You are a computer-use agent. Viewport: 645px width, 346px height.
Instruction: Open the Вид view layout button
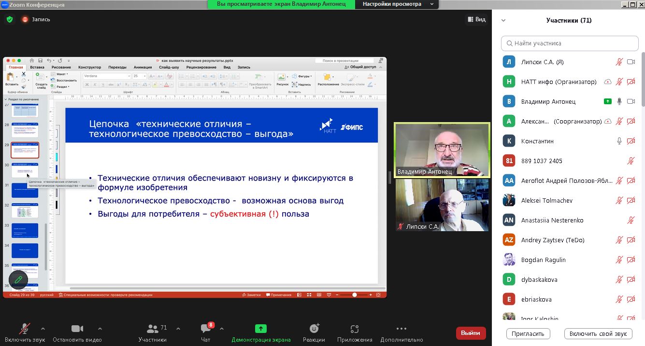coord(476,19)
